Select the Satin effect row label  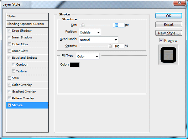15,78
